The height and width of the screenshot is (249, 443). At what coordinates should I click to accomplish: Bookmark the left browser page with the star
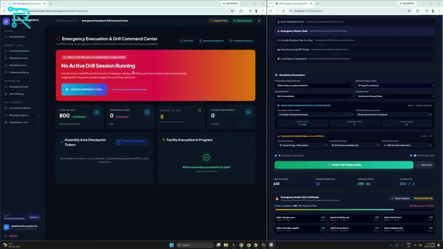(232, 11)
